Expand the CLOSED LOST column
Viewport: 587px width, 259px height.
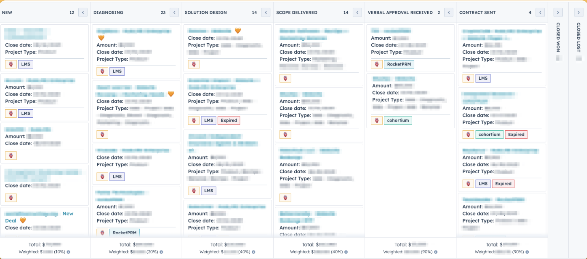pyautogui.click(x=578, y=13)
